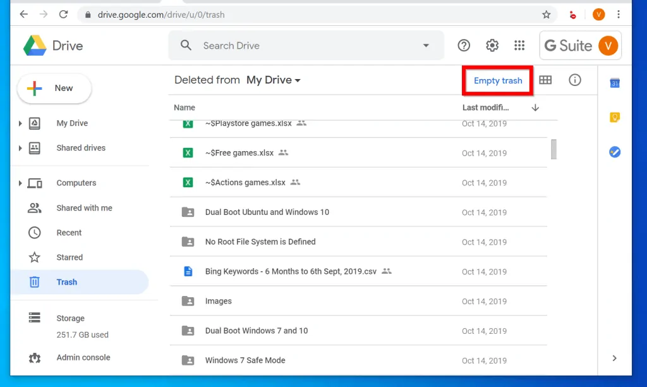Open the Help question mark icon

(463, 45)
